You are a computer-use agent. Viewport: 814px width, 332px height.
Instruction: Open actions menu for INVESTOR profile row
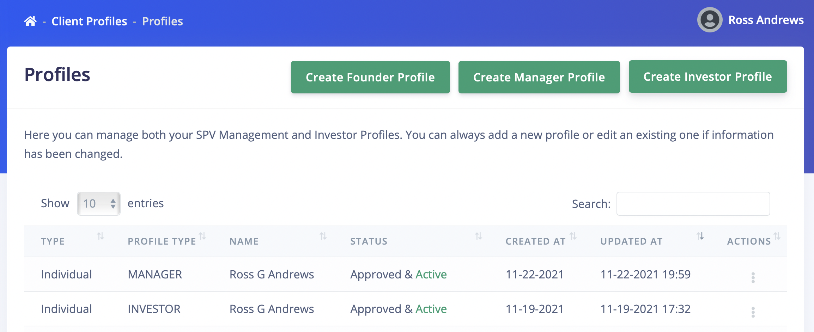[x=753, y=312]
